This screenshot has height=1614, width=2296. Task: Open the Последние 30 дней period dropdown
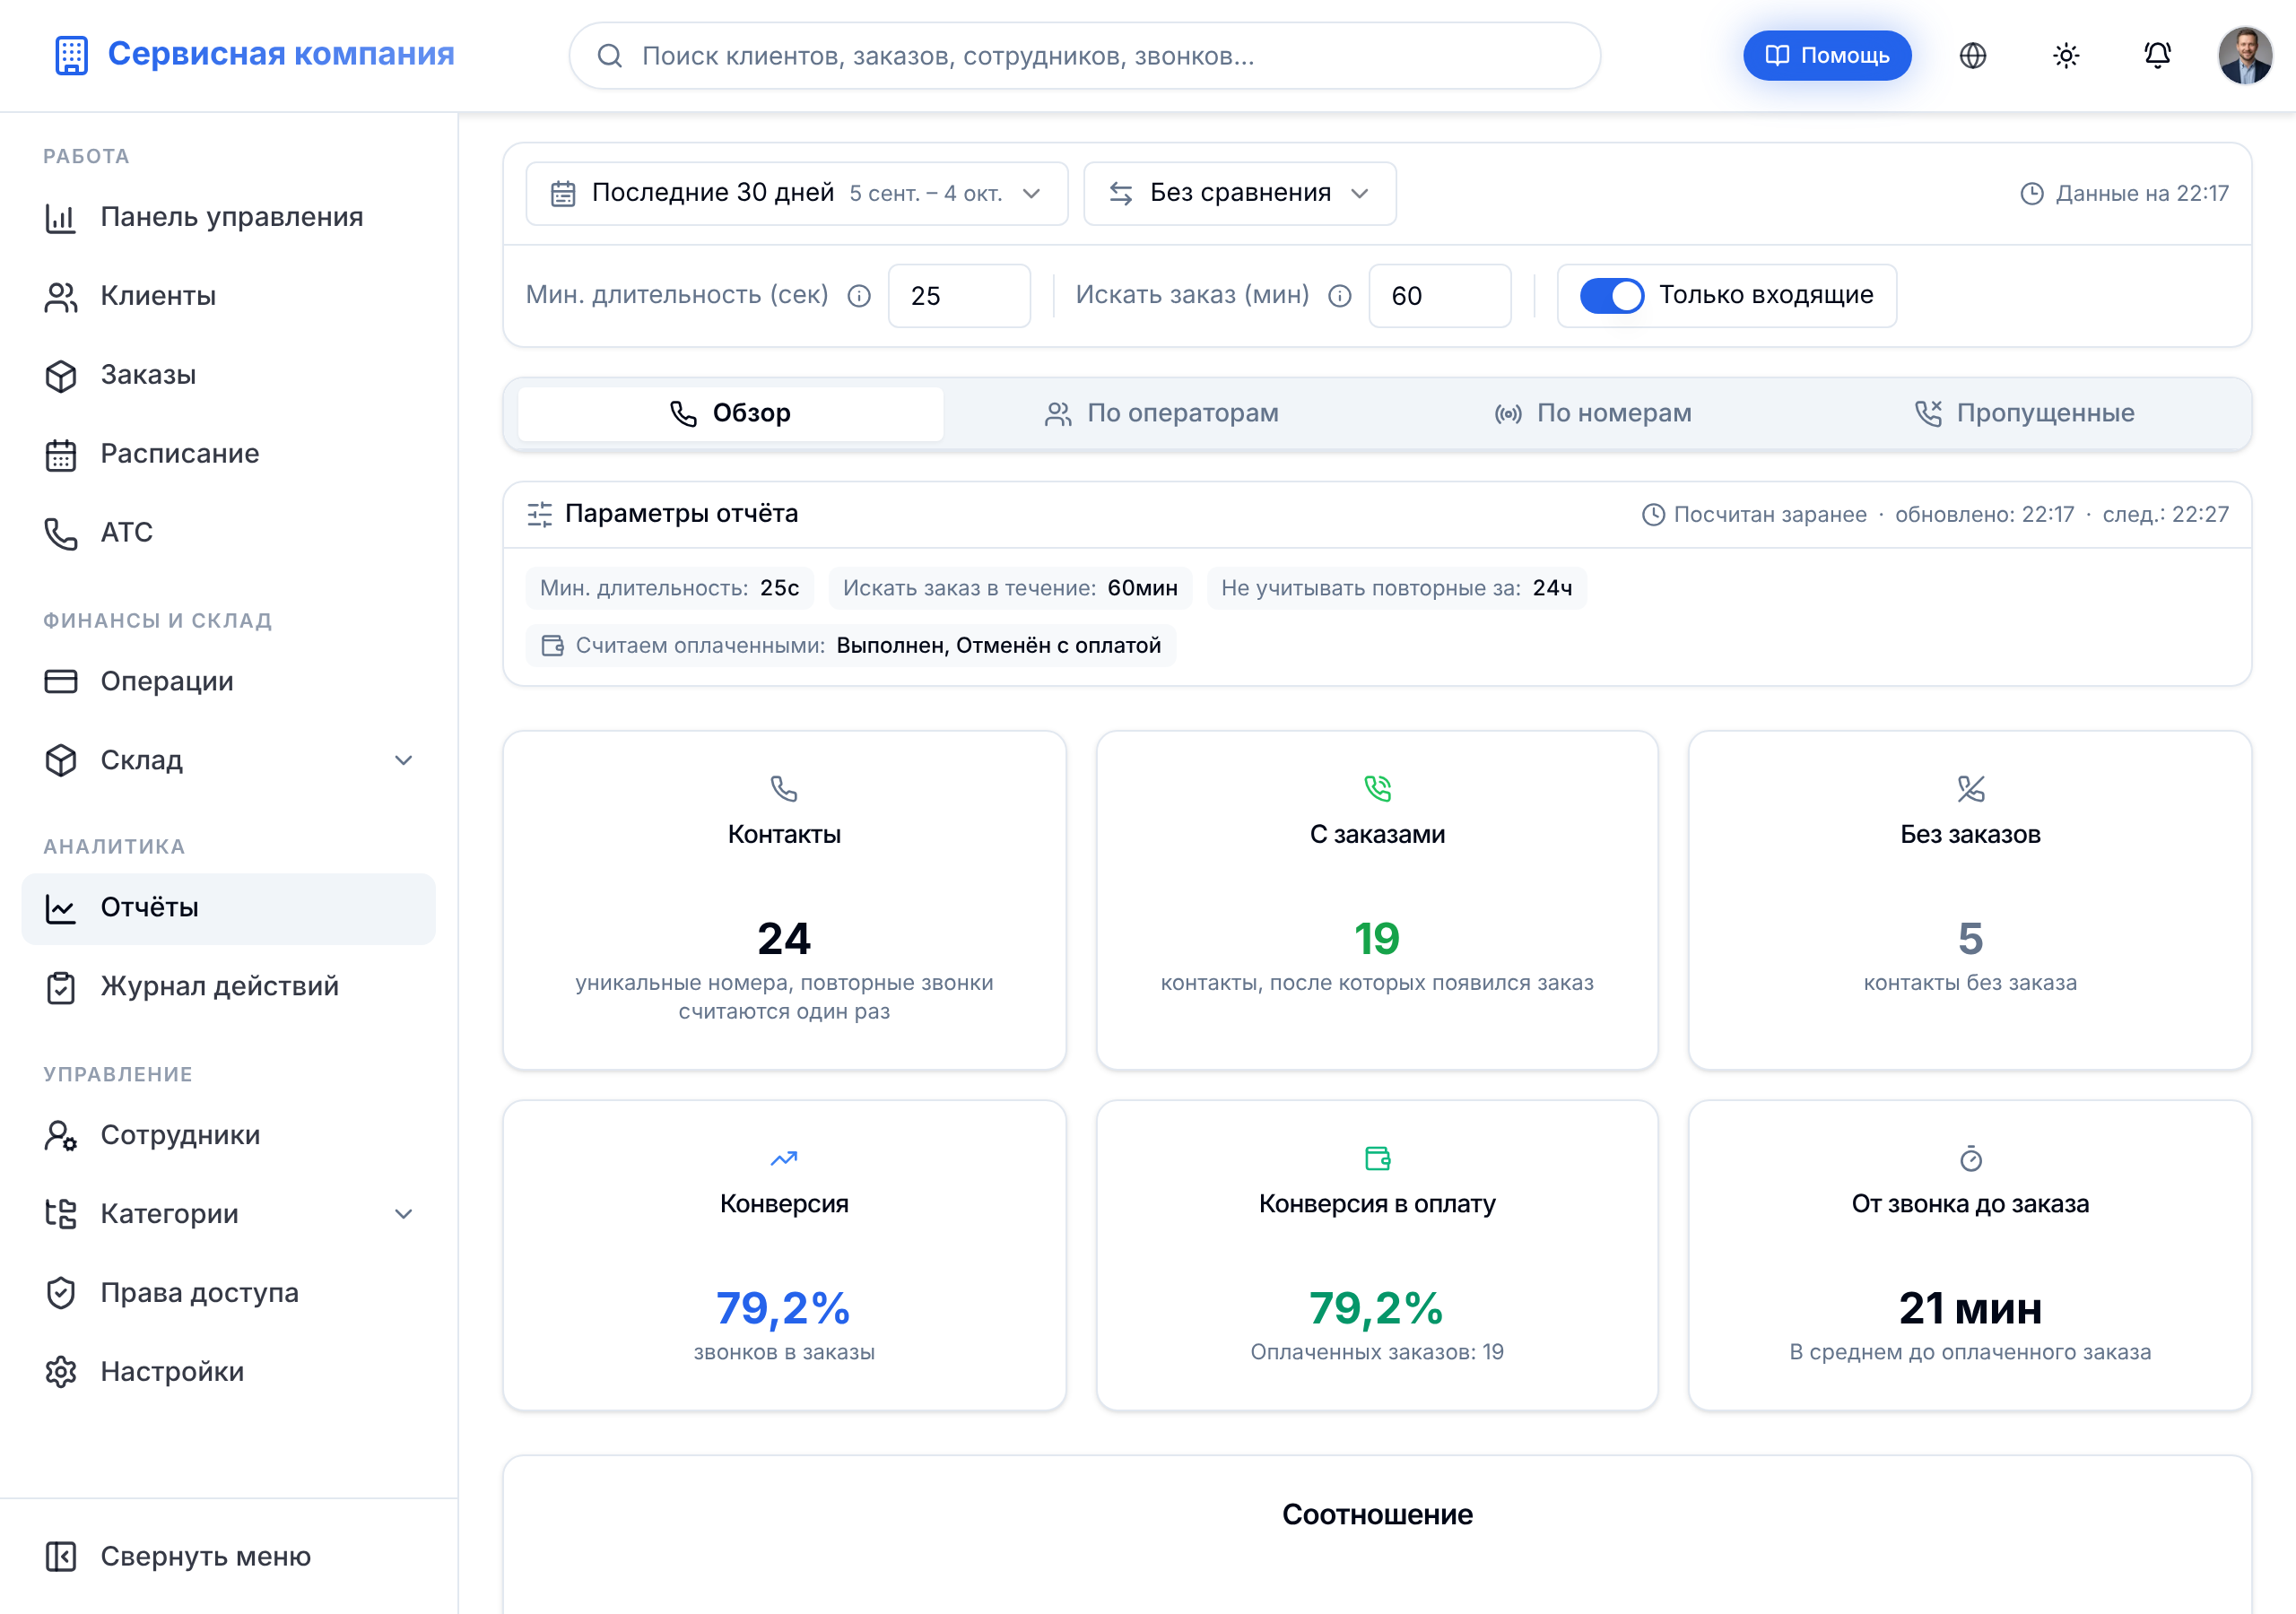[x=796, y=194]
